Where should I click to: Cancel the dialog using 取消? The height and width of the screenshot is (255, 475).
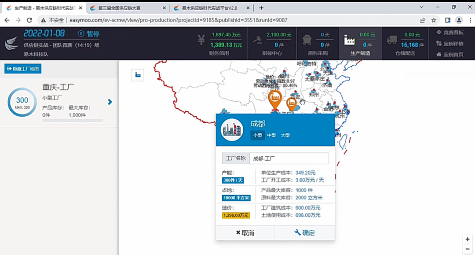point(245,233)
